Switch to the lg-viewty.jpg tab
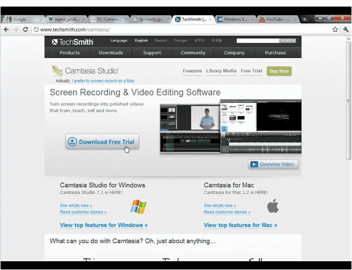 click(151, 19)
